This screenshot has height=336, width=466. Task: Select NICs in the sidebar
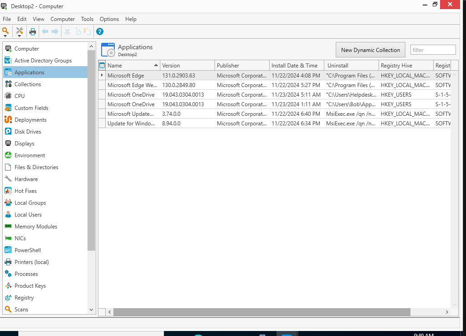click(x=46, y=238)
